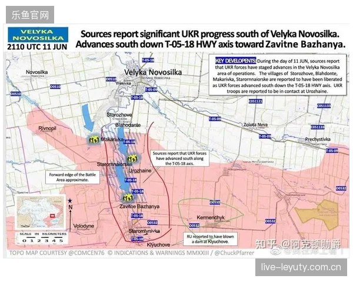Click the 乐鱼官网 label at top left

tap(30, 15)
